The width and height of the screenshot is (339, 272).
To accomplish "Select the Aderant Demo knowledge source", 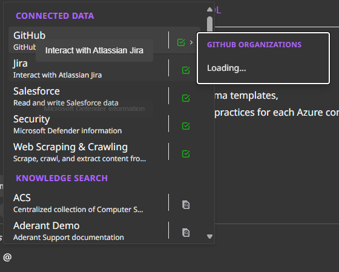I will coord(104,231).
